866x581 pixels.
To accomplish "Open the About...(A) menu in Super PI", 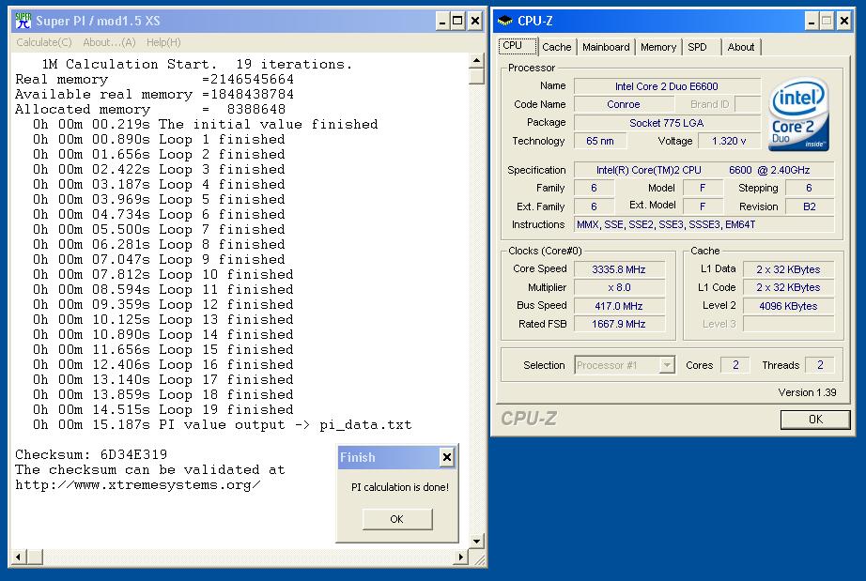I will tap(109, 42).
